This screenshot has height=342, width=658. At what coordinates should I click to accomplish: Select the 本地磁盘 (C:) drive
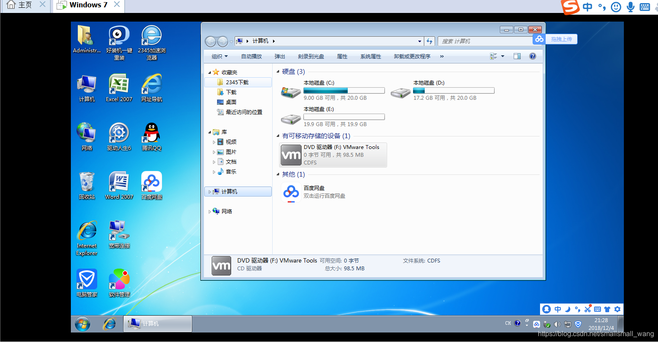(x=333, y=91)
